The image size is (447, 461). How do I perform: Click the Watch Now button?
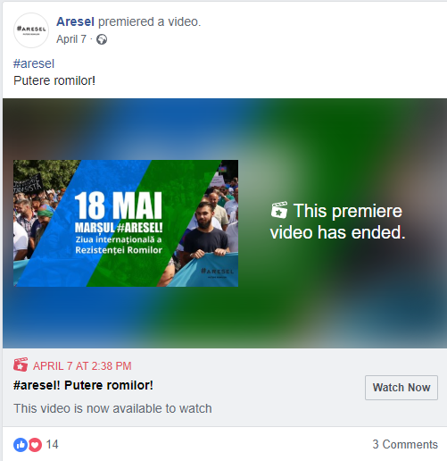[x=401, y=388]
